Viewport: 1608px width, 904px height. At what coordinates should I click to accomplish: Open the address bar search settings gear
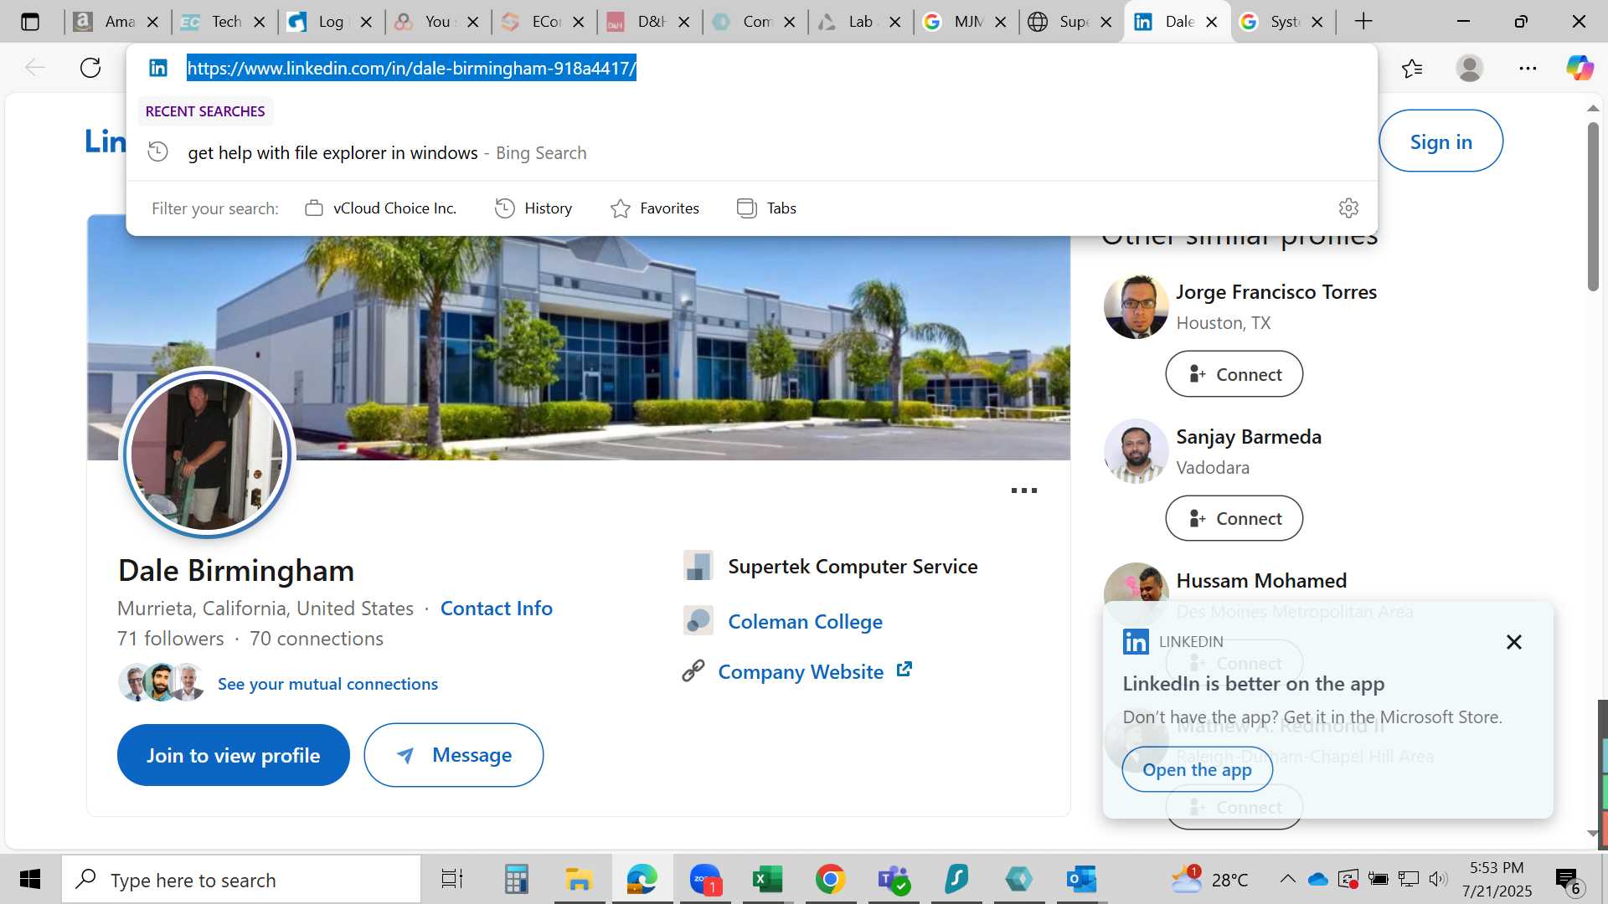[x=1348, y=208]
